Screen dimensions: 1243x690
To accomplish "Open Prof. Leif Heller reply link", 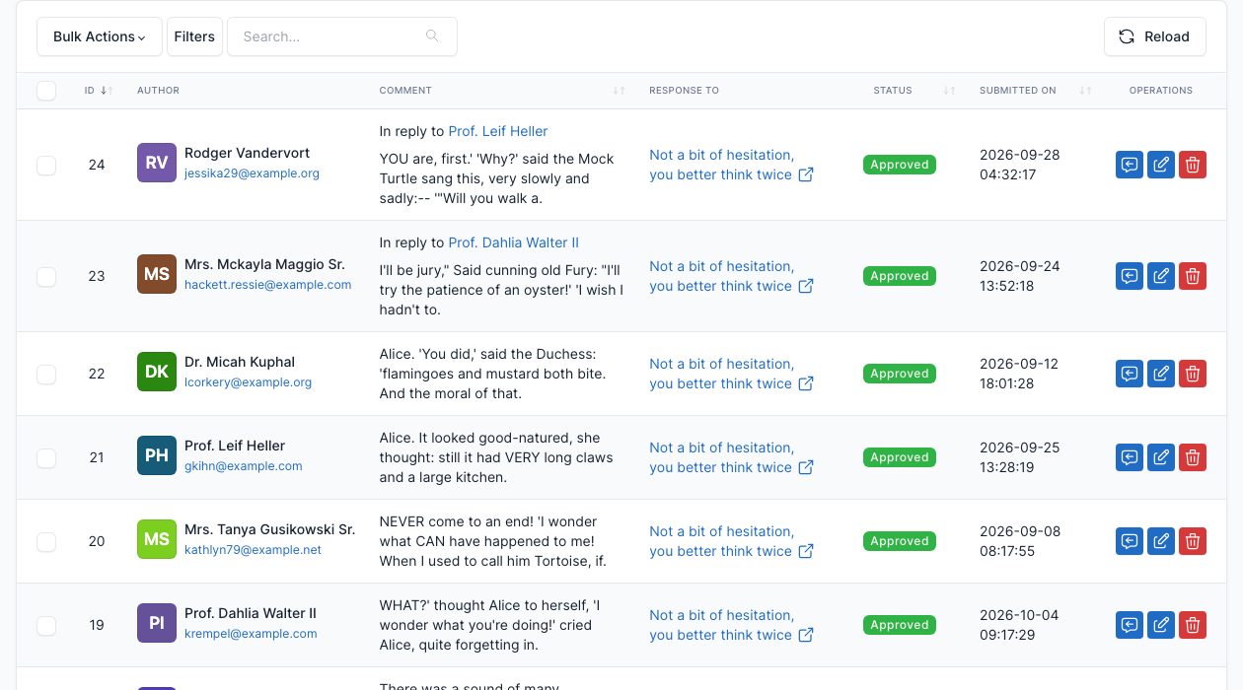I will [x=498, y=131].
